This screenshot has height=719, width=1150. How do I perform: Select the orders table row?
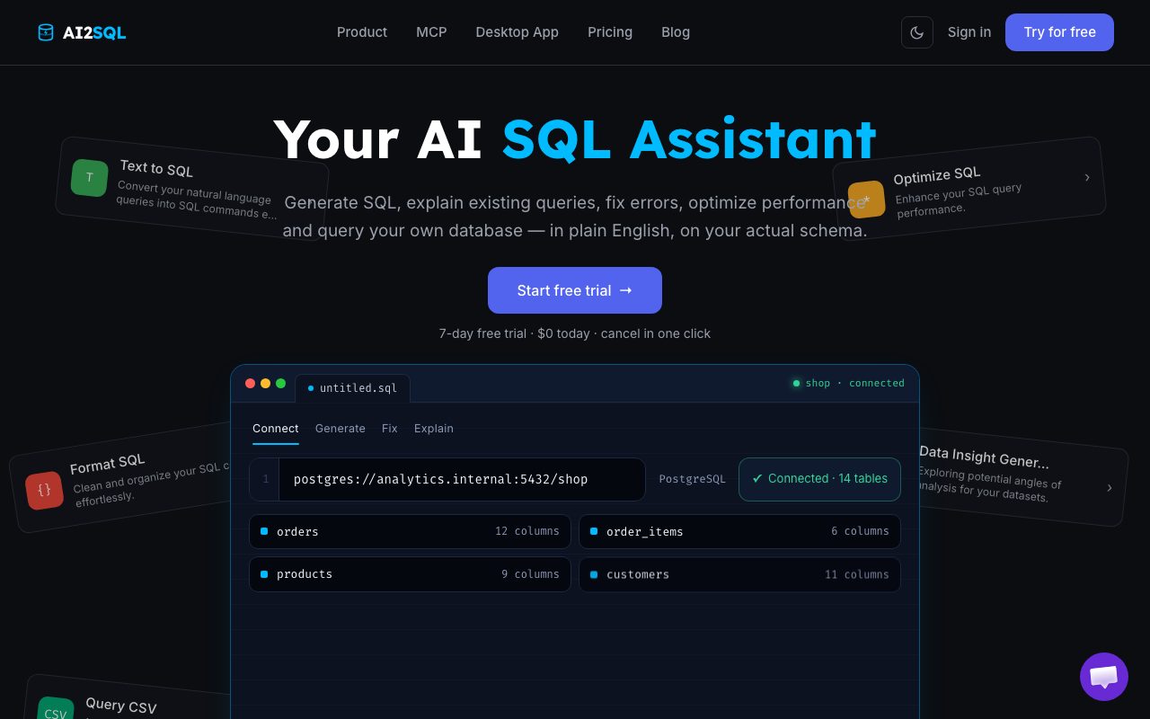tap(410, 531)
